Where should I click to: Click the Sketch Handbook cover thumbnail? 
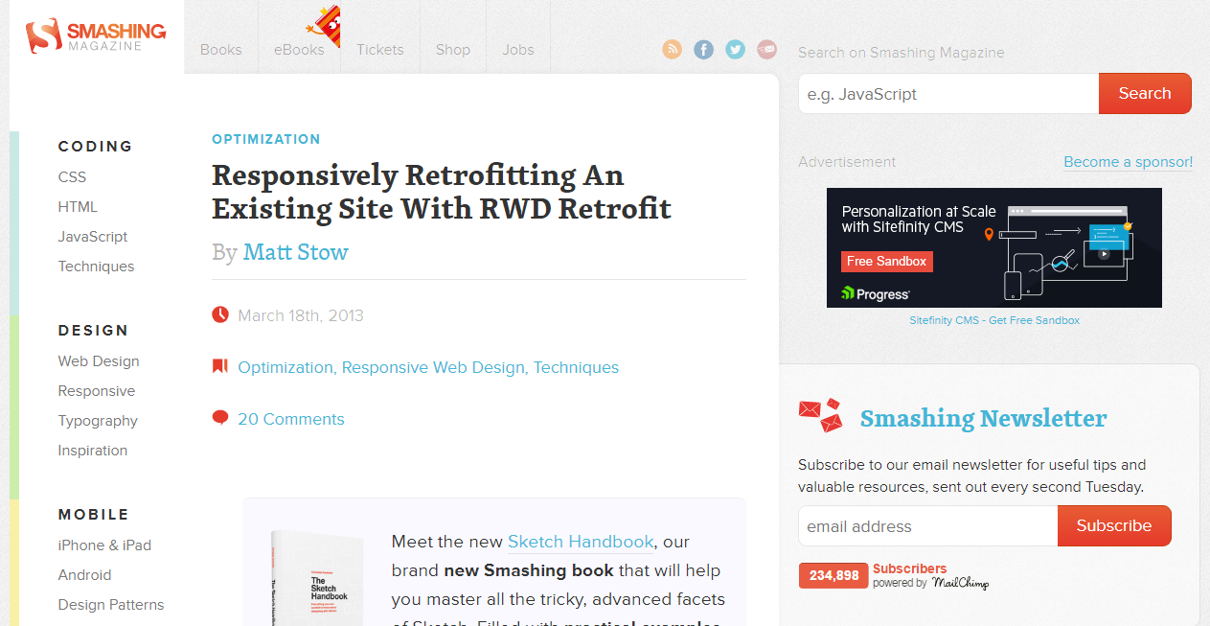317,578
